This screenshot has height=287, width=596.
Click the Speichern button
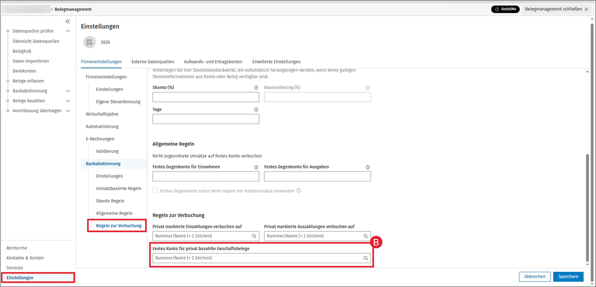click(x=568, y=277)
